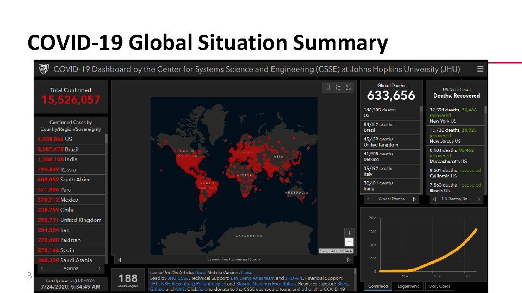The width and height of the screenshot is (522, 293).
Task: Switch chart to Logarithmic tab
Action: point(408,286)
